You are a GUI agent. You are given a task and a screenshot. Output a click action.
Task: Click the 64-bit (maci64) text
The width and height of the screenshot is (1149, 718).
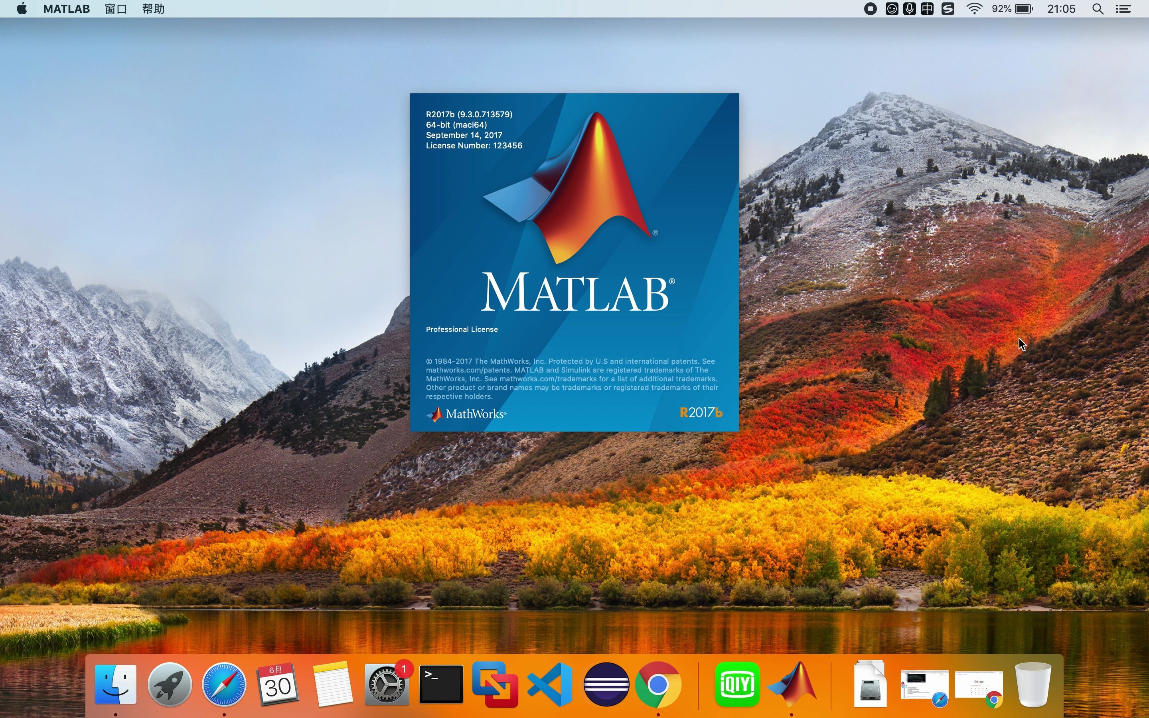coord(456,125)
